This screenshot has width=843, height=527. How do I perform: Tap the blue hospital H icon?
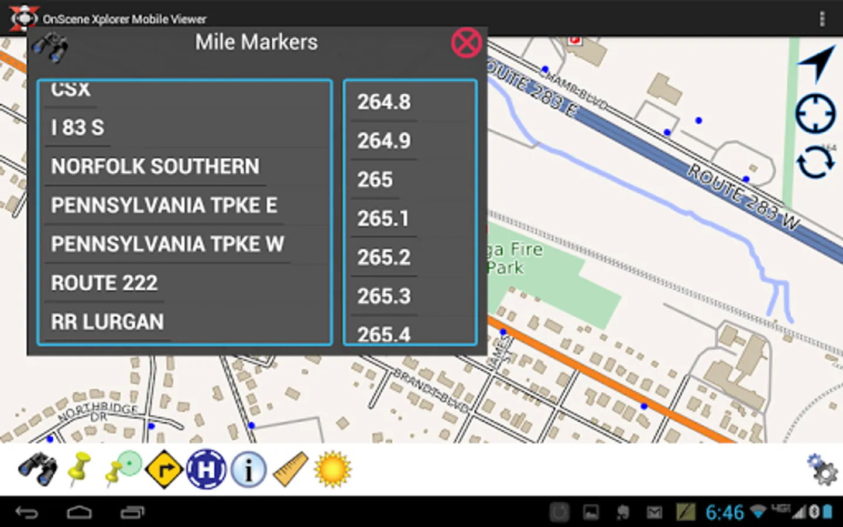pyautogui.click(x=206, y=469)
